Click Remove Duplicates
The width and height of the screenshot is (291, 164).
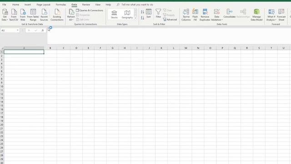pyautogui.click(x=205, y=15)
